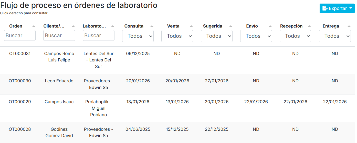Expand the Venta Todos dropdown
The image size is (357, 143).
tap(177, 36)
